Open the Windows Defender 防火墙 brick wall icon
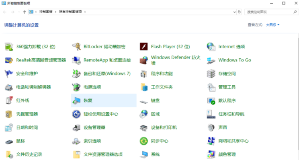Image resolution: width=299 pixels, height=160 pixels. [143, 60]
